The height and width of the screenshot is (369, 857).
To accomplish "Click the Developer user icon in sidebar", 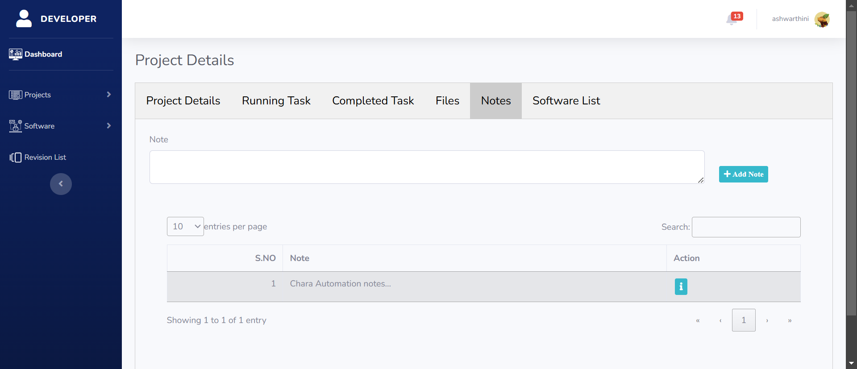I will point(24,19).
